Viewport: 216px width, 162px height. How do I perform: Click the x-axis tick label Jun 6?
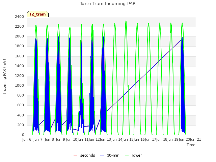(27, 139)
